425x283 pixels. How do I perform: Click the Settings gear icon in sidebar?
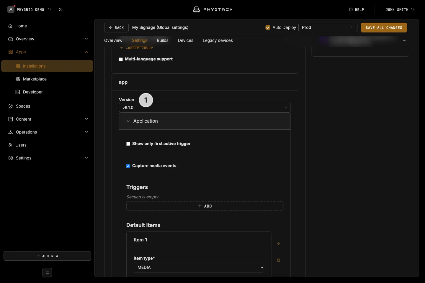coord(11,158)
